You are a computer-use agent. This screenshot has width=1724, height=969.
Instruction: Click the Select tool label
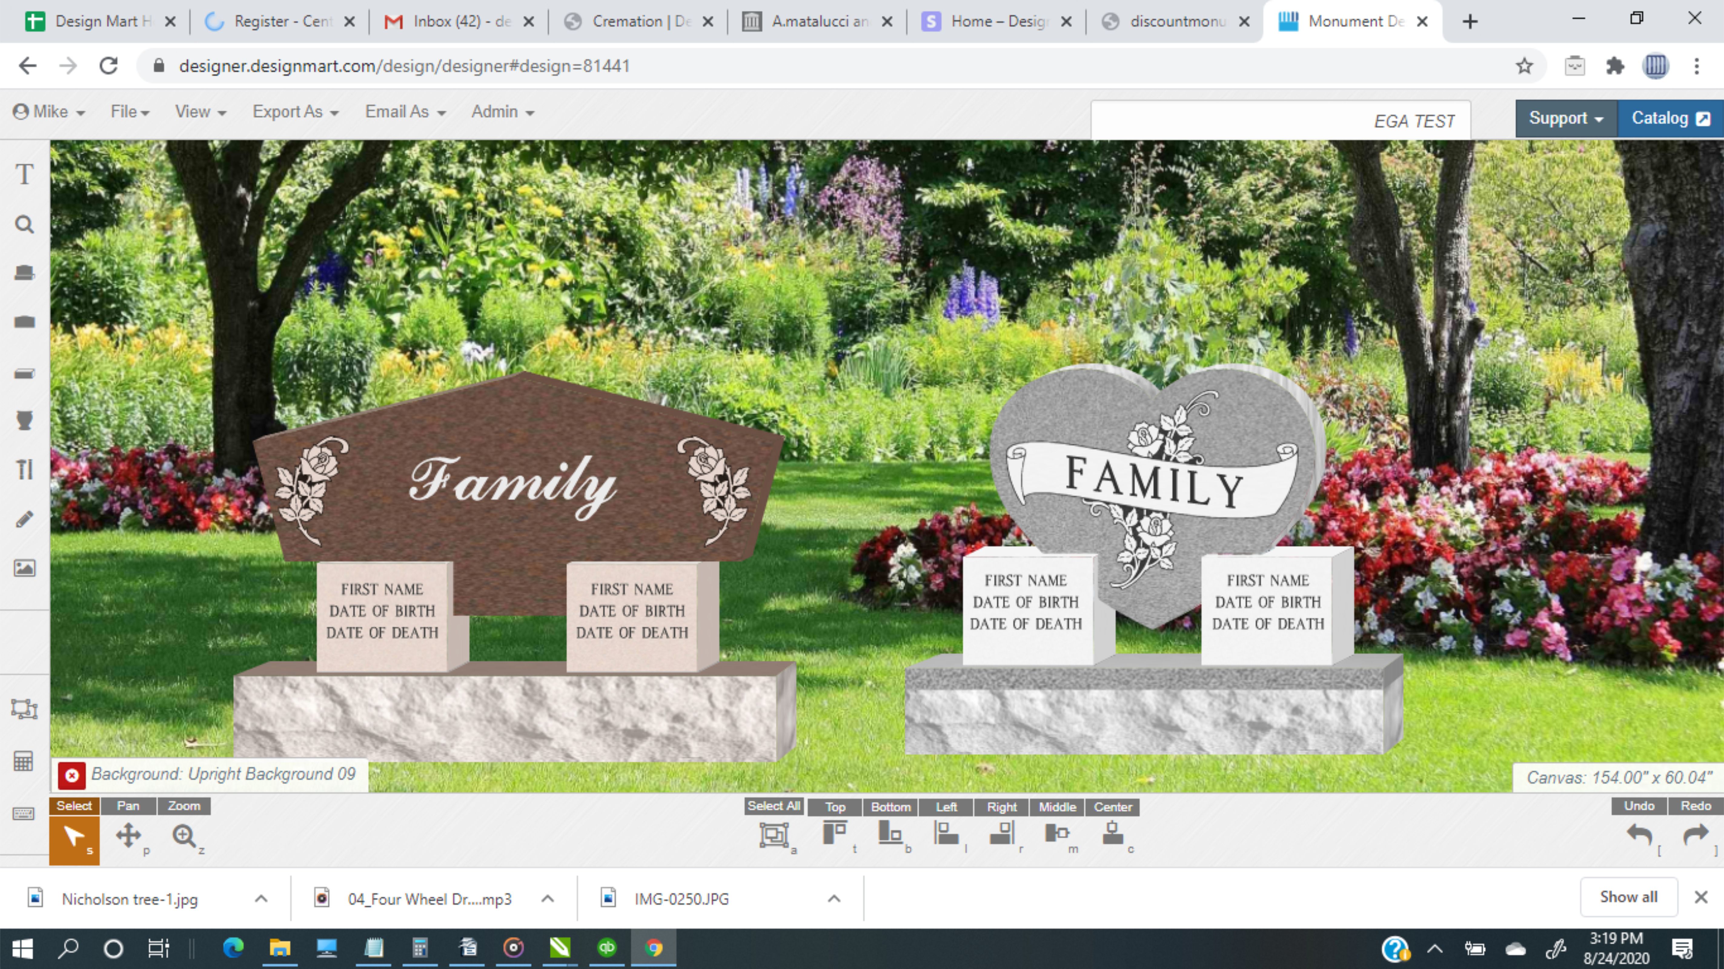[74, 806]
